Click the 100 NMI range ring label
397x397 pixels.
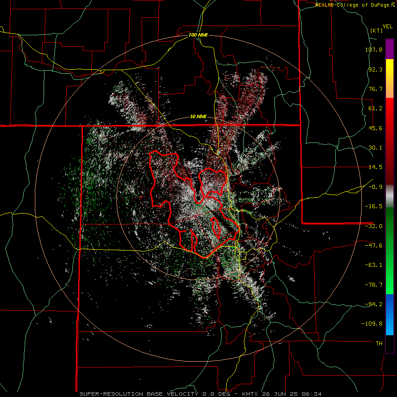pos(198,35)
